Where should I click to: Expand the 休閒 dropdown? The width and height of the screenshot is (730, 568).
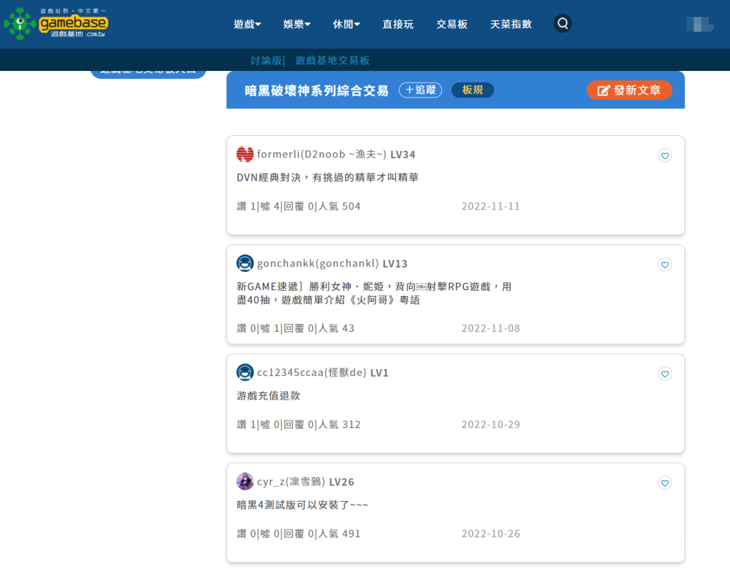click(x=345, y=23)
